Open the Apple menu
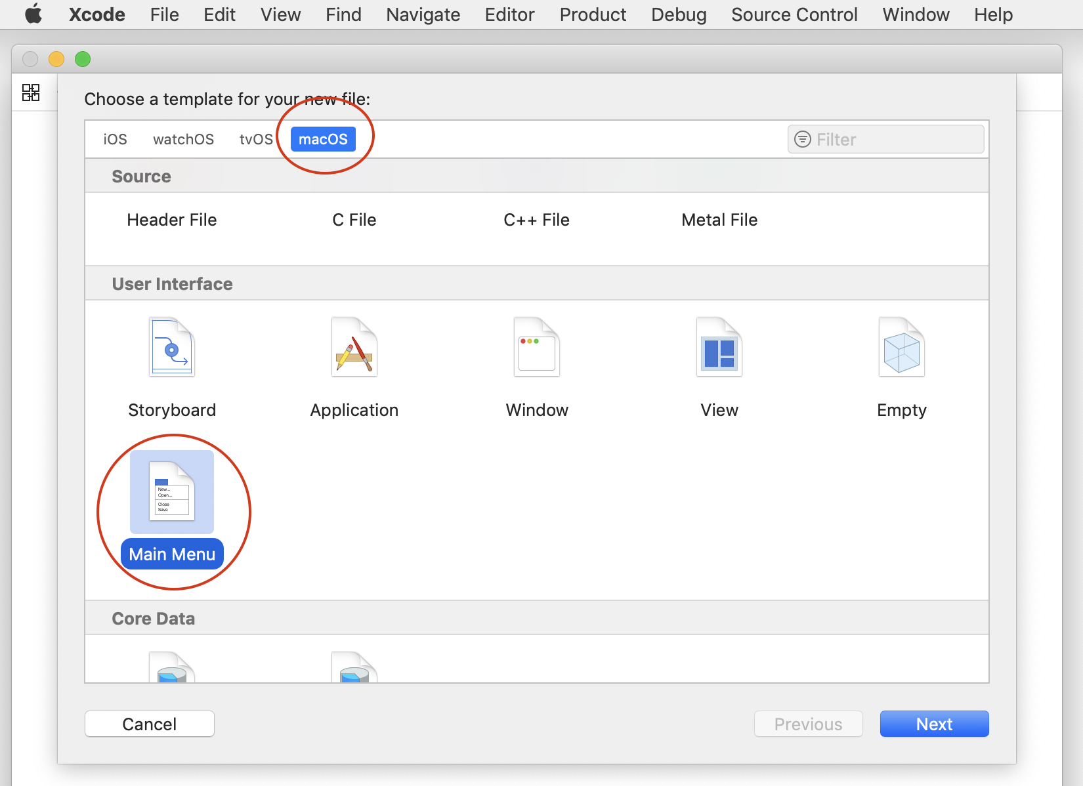Screen dimensions: 1083x786 tap(33, 14)
